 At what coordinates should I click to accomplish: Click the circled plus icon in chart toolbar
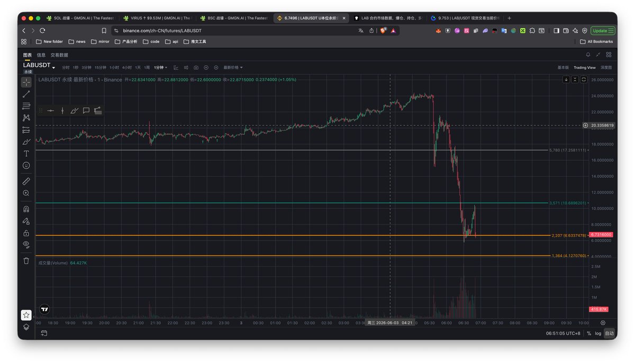click(206, 68)
